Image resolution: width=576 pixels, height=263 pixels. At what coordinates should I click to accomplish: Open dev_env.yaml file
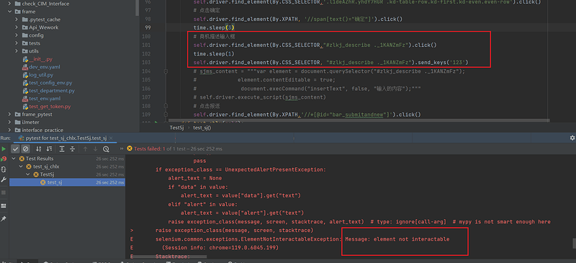(41, 67)
